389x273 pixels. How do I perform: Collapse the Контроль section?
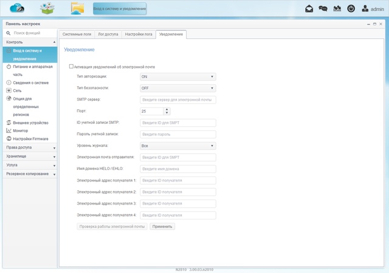pos(30,42)
